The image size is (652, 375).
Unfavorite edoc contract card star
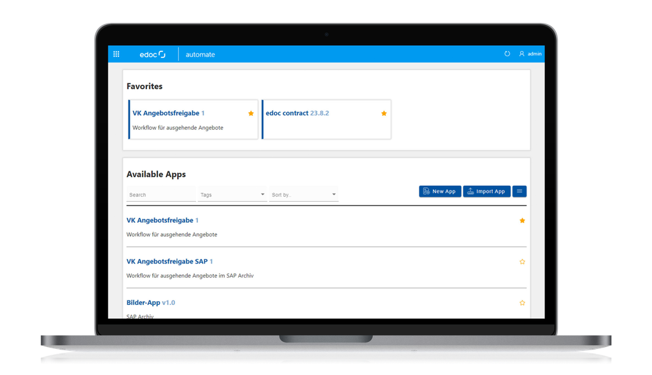pos(384,113)
